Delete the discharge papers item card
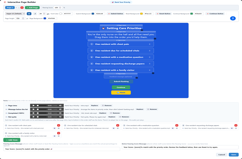 (236, 125)
